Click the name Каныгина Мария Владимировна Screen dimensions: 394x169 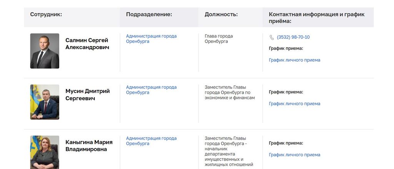89,146
